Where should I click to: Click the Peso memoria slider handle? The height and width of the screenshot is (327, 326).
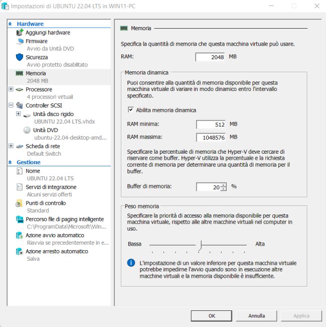point(200,245)
